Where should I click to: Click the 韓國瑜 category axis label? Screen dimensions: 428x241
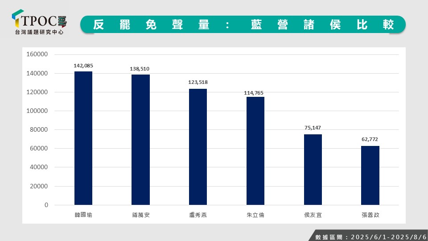coord(83,215)
